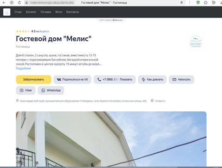The image size is (222, 168).
Task: Click the description paragraph about 6 спален
Action: 59,60
